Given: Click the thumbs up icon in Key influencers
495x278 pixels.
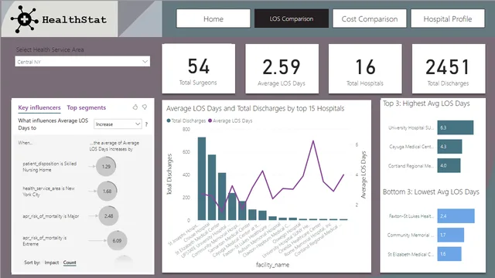Looking at the screenshot, I should pos(135,107).
